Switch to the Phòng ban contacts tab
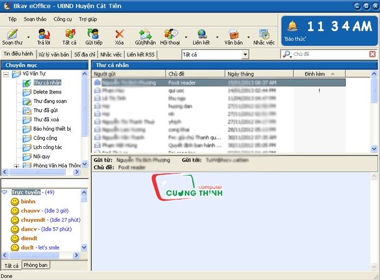Screen dimensions: 380x280 tap(36, 265)
